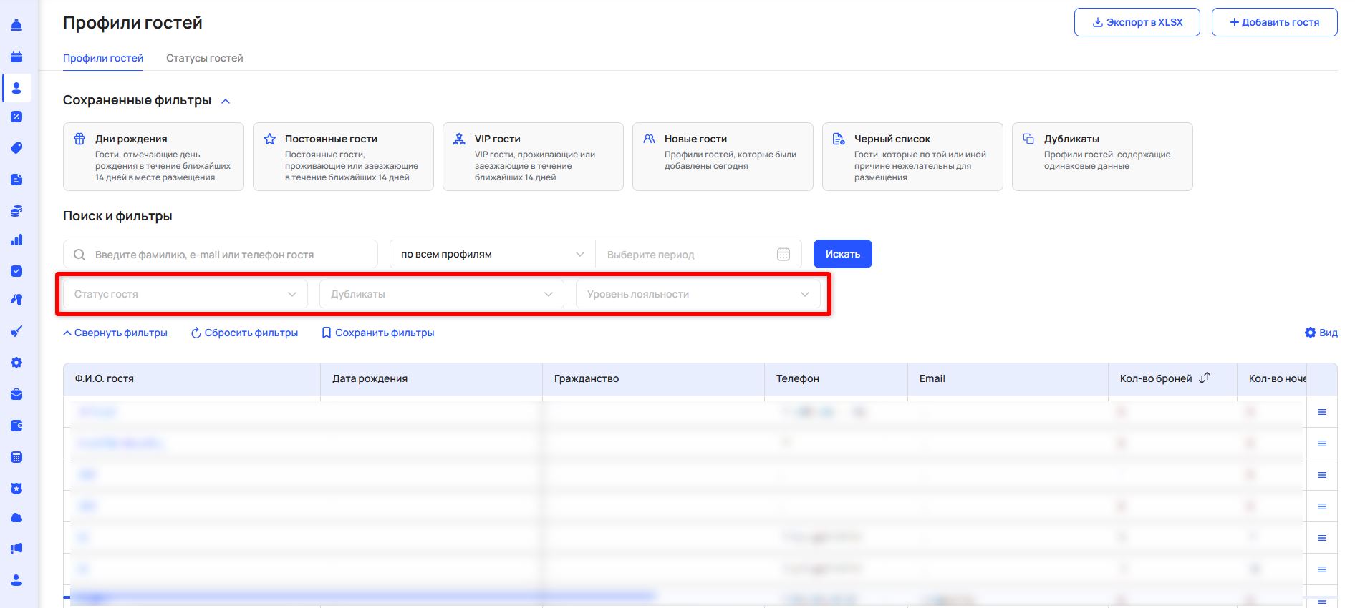Sort by Кол-во броней column arrows
The width and height of the screenshot is (1355, 608).
pyautogui.click(x=1205, y=378)
